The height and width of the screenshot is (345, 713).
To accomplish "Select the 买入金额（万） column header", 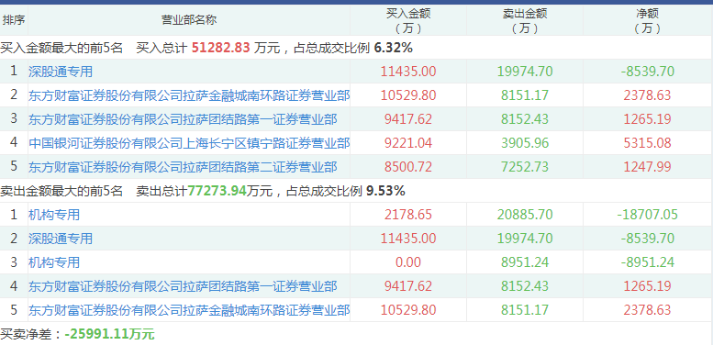I will (x=408, y=20).
